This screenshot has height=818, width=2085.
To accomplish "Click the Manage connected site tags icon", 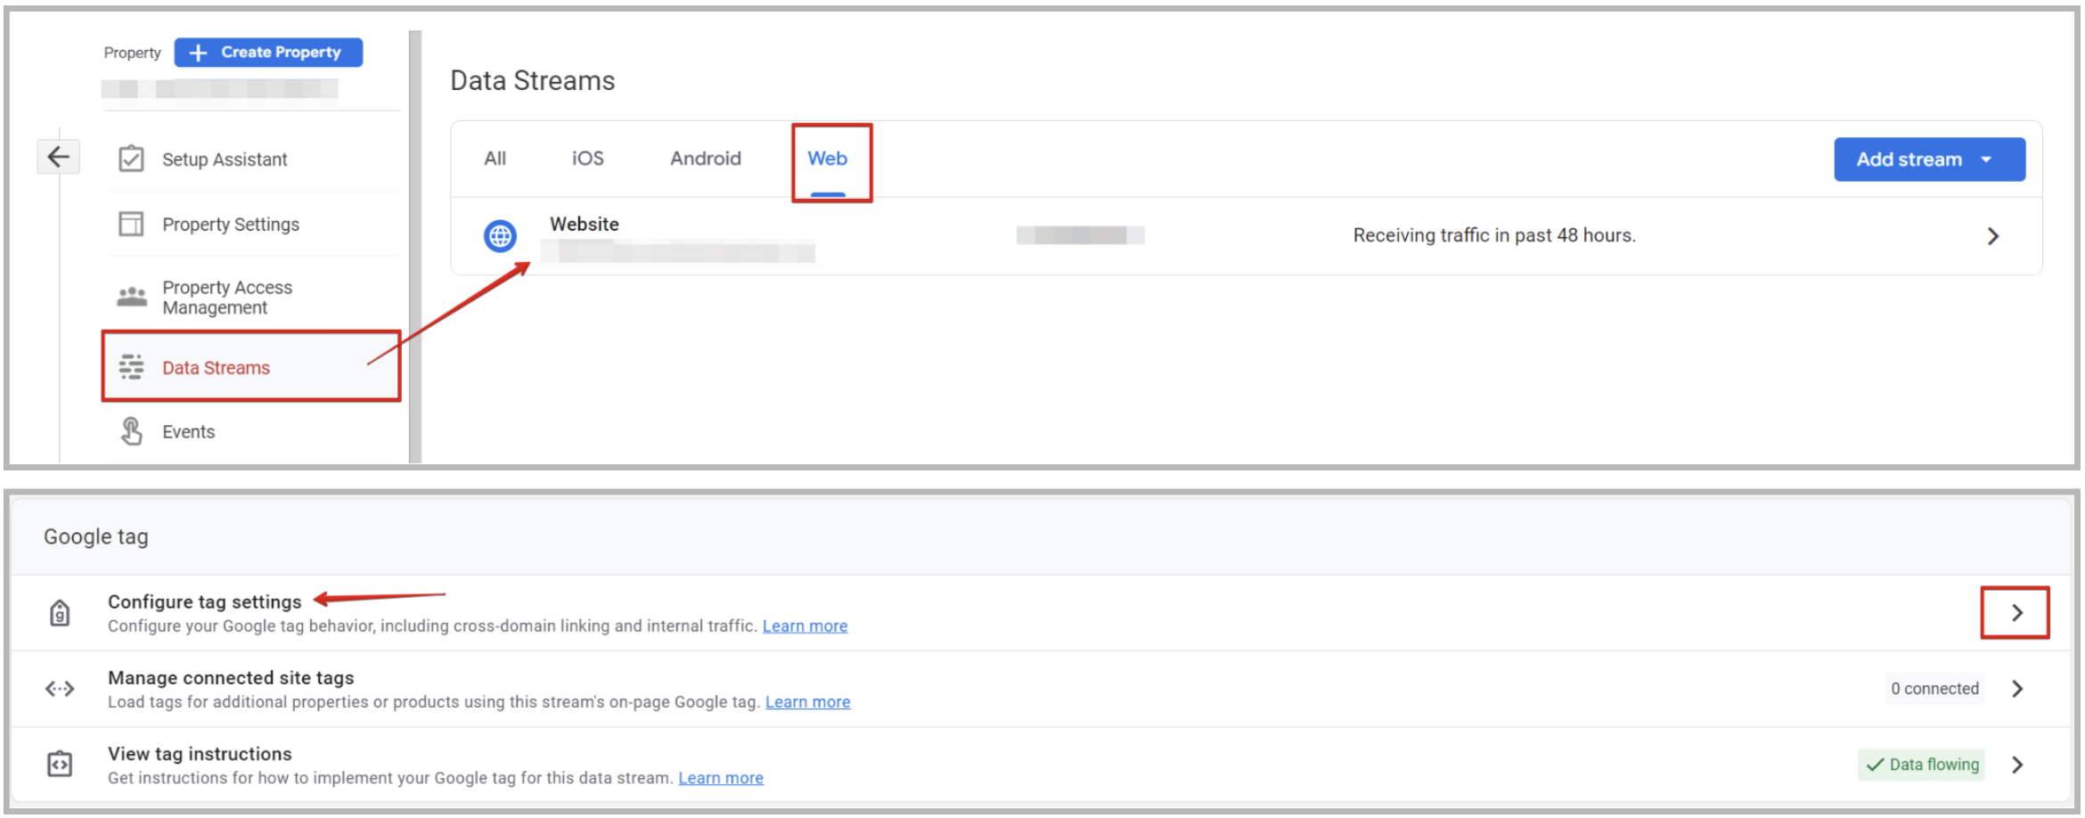I will click(60, 689).
